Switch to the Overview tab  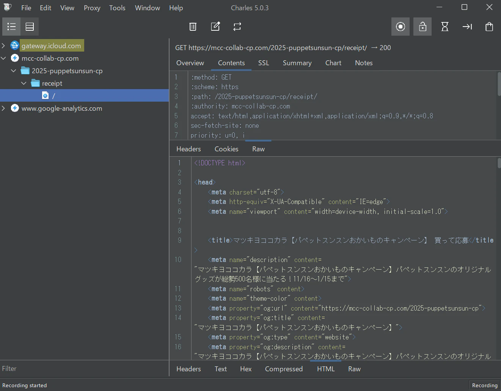pos(190,63)
